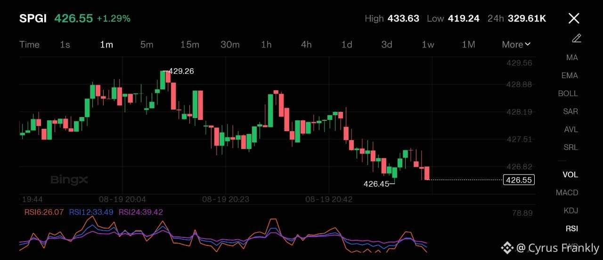The height and width of the screenshot is (260, 603).
Task: Toggle the RSI sub-indicator
Action: click(x=572, y=228)
